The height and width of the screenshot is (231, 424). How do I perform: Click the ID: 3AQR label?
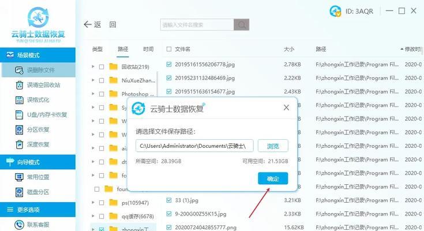(359, 12)
